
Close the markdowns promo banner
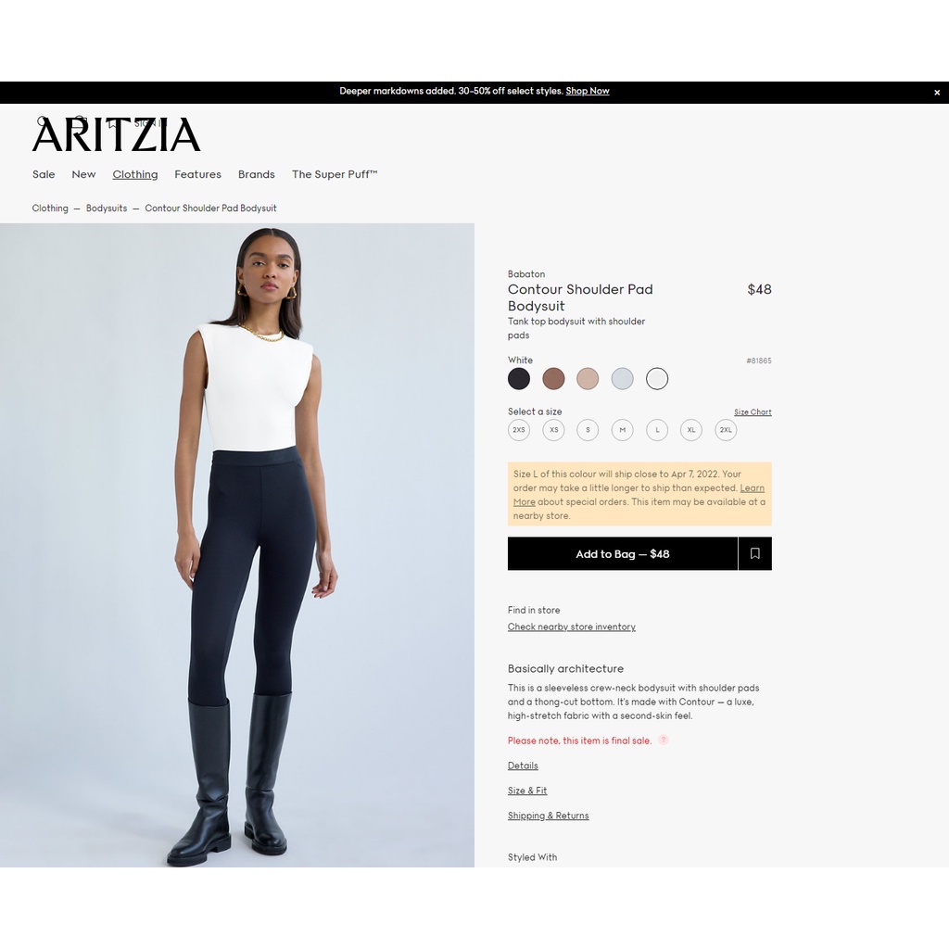[936, 93]
